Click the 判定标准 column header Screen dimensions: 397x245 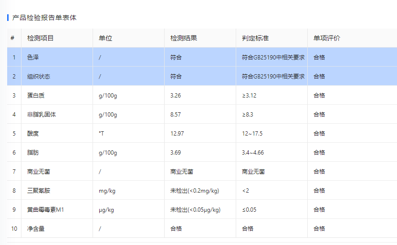click(x=255, y=38)
